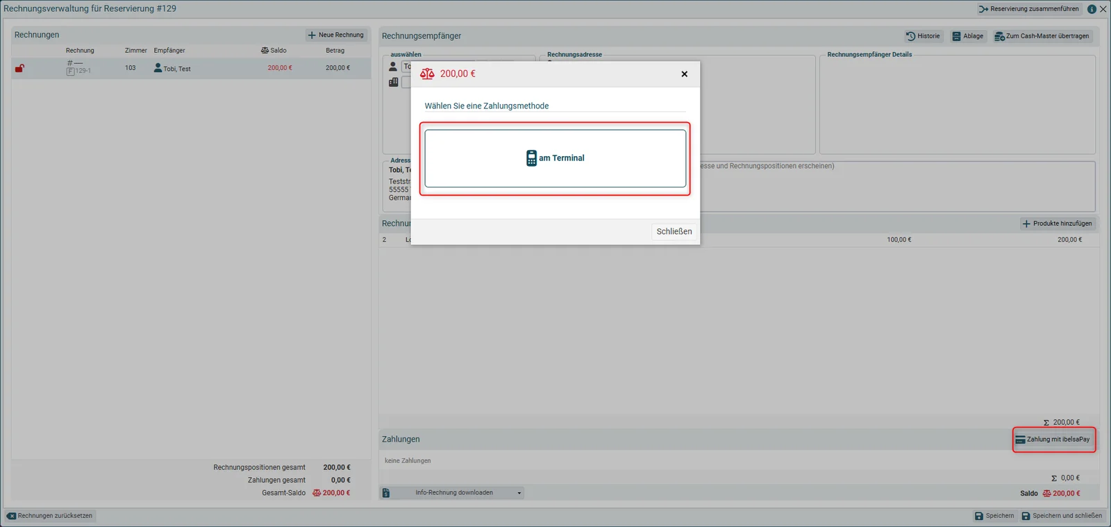This screenshot has height=527, width=1111.
Task: Click the balance scale icon in dialog header
Action: click(427, 74)
